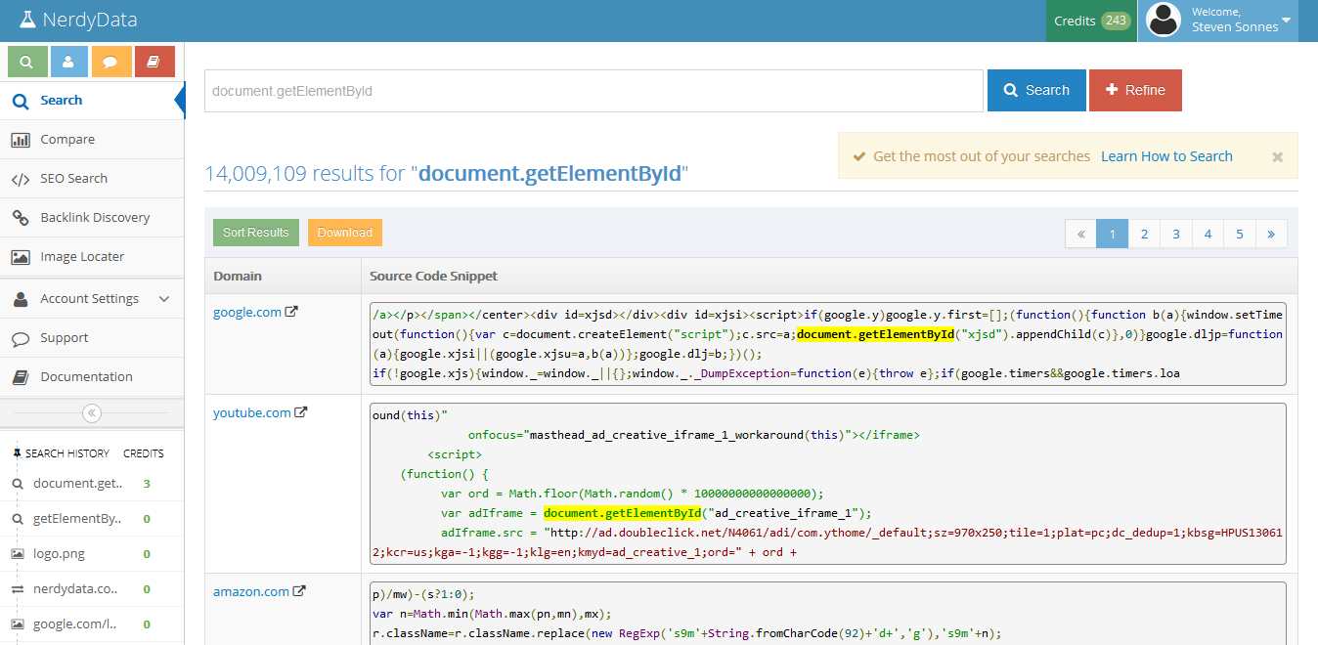Open the Steven Sonnes account dropdown

coord(1218,21)
